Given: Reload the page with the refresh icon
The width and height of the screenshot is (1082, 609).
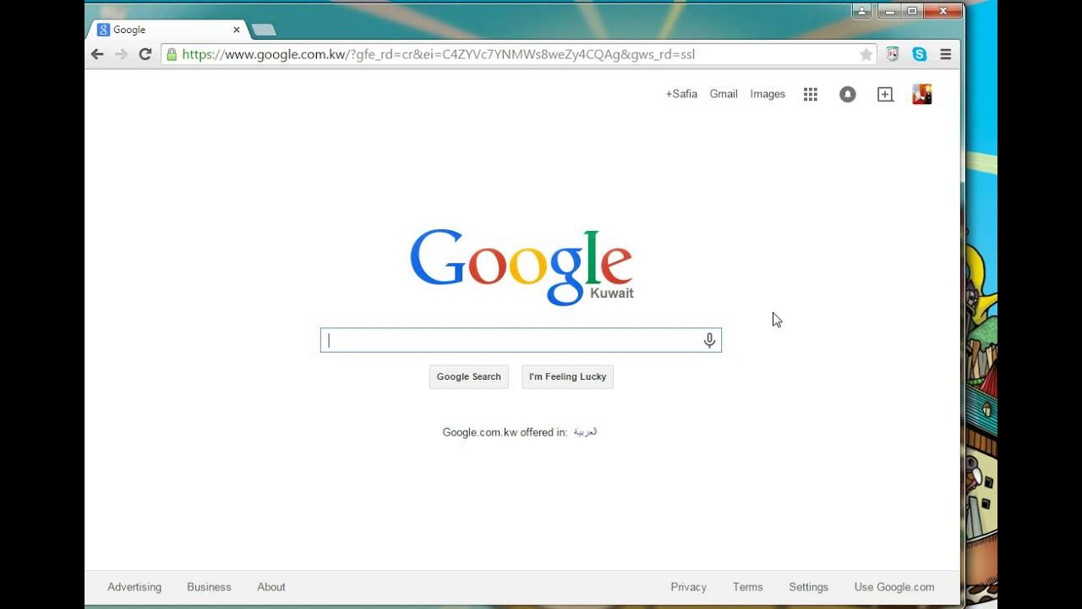Looking at the screenshot, I should tap(145, 54).
